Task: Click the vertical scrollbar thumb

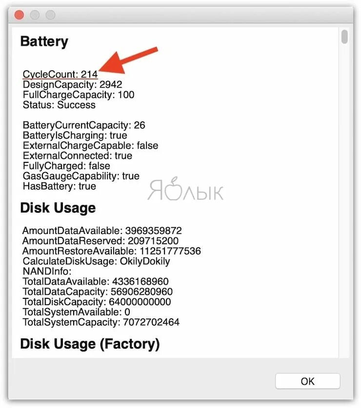Action: [x=344, y=37]
